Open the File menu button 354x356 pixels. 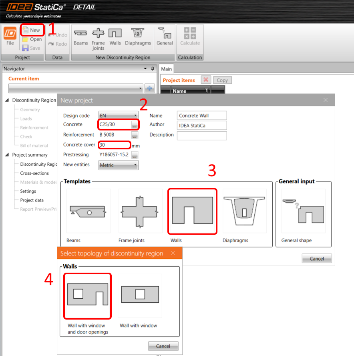[10, 37]
